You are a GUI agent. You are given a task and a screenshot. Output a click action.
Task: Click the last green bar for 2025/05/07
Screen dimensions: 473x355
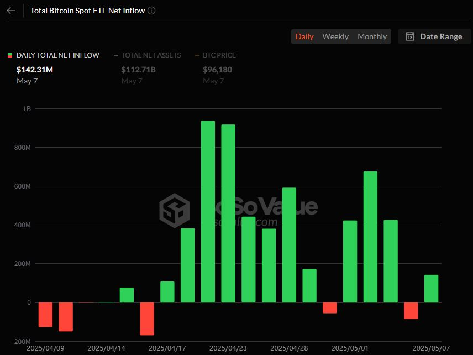tap(431, 289)
